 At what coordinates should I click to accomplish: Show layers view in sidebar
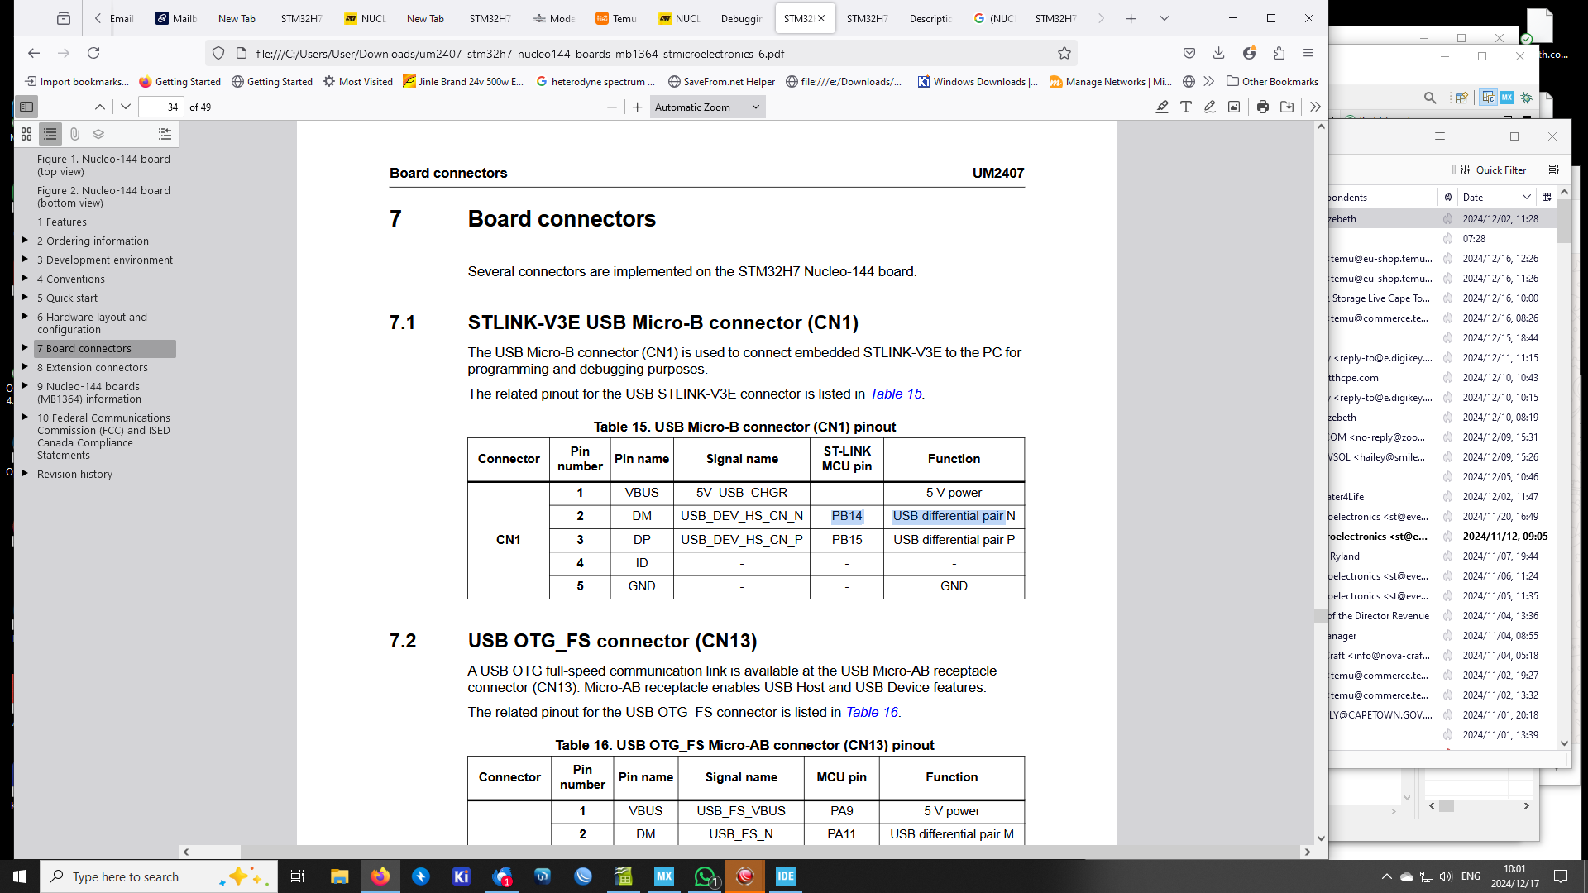click(98, 134)
